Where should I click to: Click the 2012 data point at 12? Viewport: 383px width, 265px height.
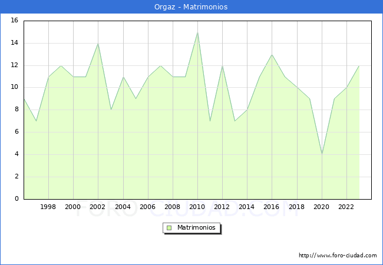point(222,65)
